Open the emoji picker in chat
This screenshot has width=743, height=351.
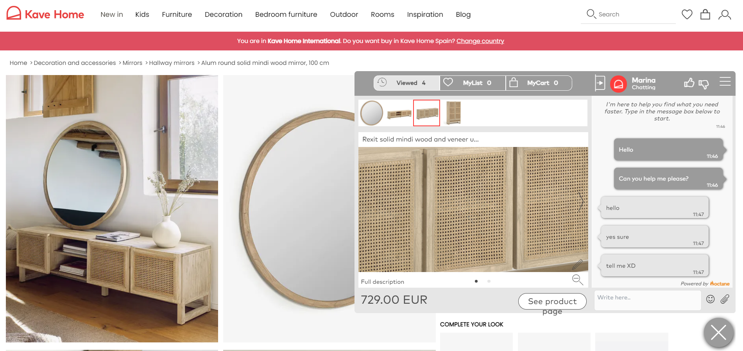tap(711, 299)
